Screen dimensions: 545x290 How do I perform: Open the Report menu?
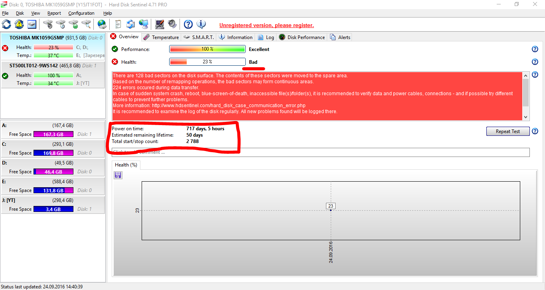tap(54, 13)
